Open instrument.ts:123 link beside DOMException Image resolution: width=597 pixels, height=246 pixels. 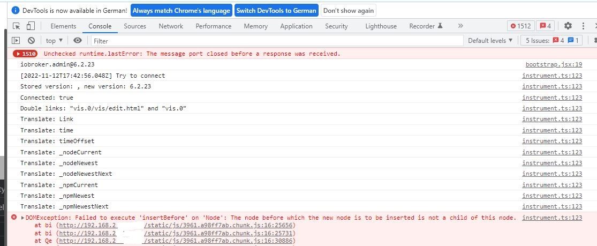click(552, 218)
